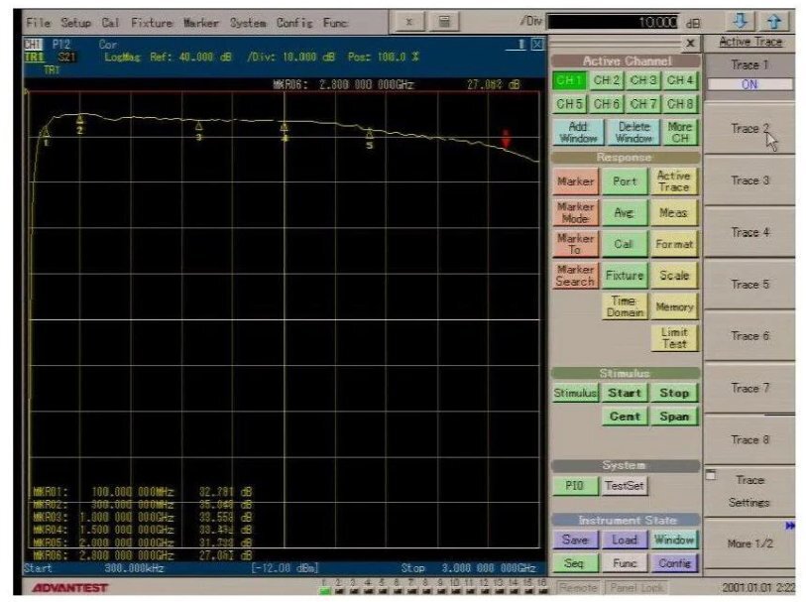Open Trace Settings submenu
This screenshot has height=602, width=806.
click(749, 491)
